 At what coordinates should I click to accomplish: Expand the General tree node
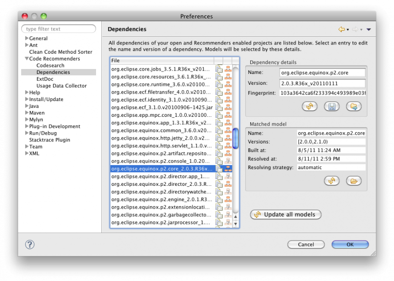[27, 38]
